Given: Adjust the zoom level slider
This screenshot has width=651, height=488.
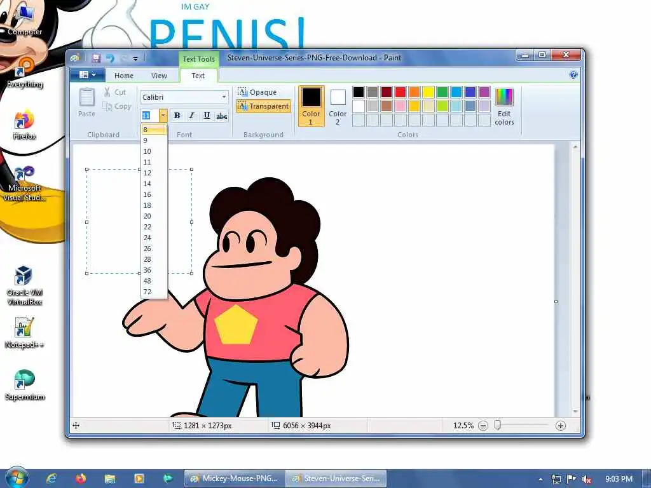Looking at the screenshot, I should 497,425.
